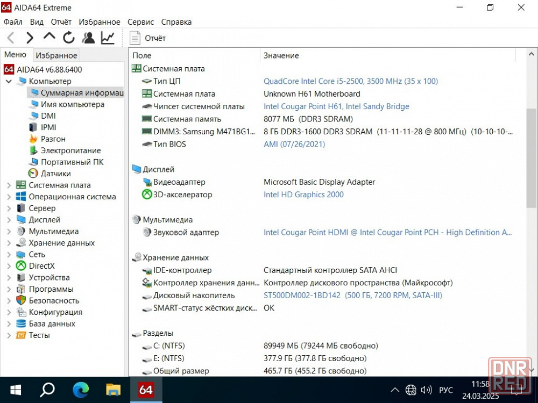Viewport: 538px width, 403px height.
Task: Click the Отчёт report toolbar button
Action: tap(147, 38)
